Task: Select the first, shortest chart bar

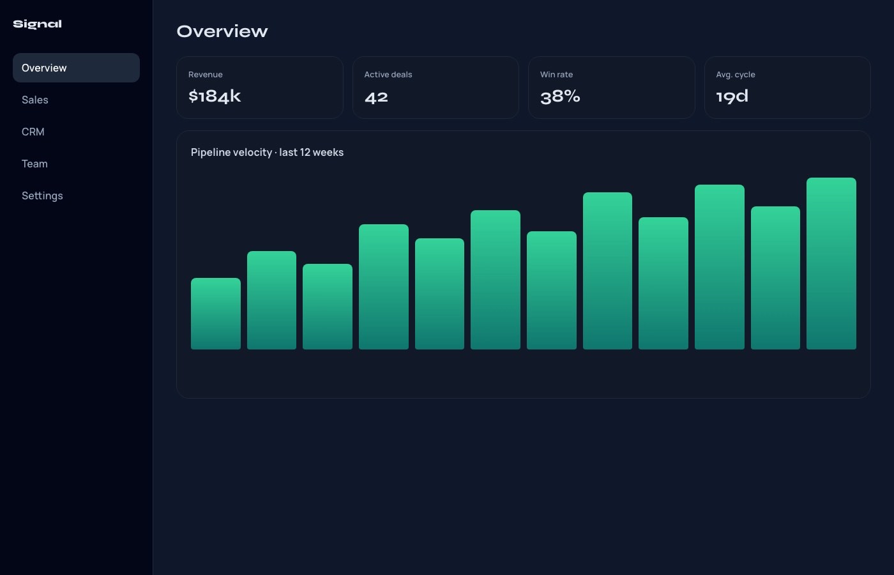Action: coord(216,314)
